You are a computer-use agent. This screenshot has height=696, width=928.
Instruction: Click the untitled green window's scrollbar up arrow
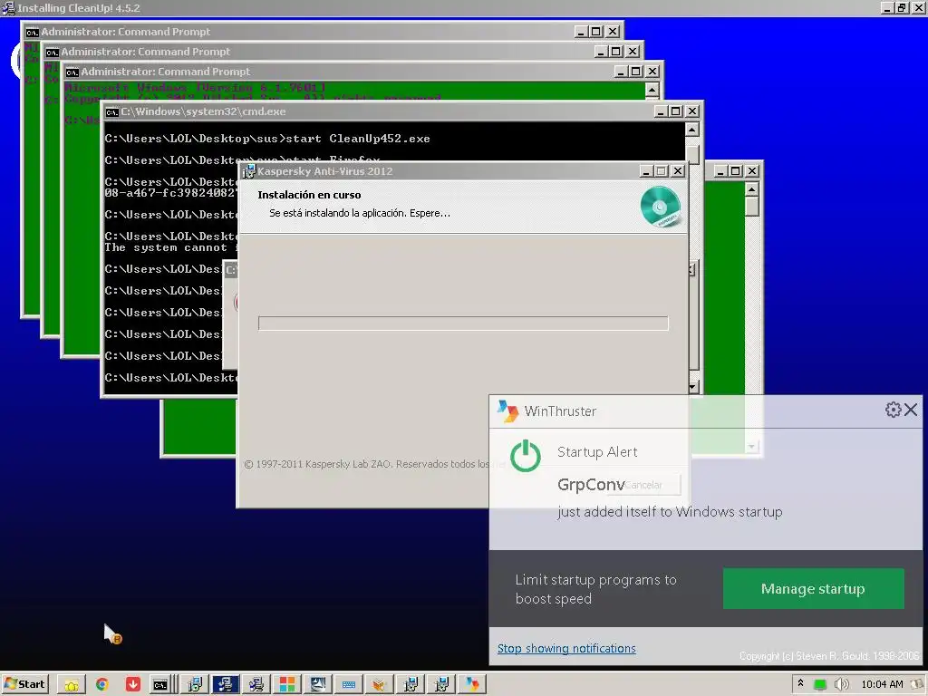(x=751, y=189)
